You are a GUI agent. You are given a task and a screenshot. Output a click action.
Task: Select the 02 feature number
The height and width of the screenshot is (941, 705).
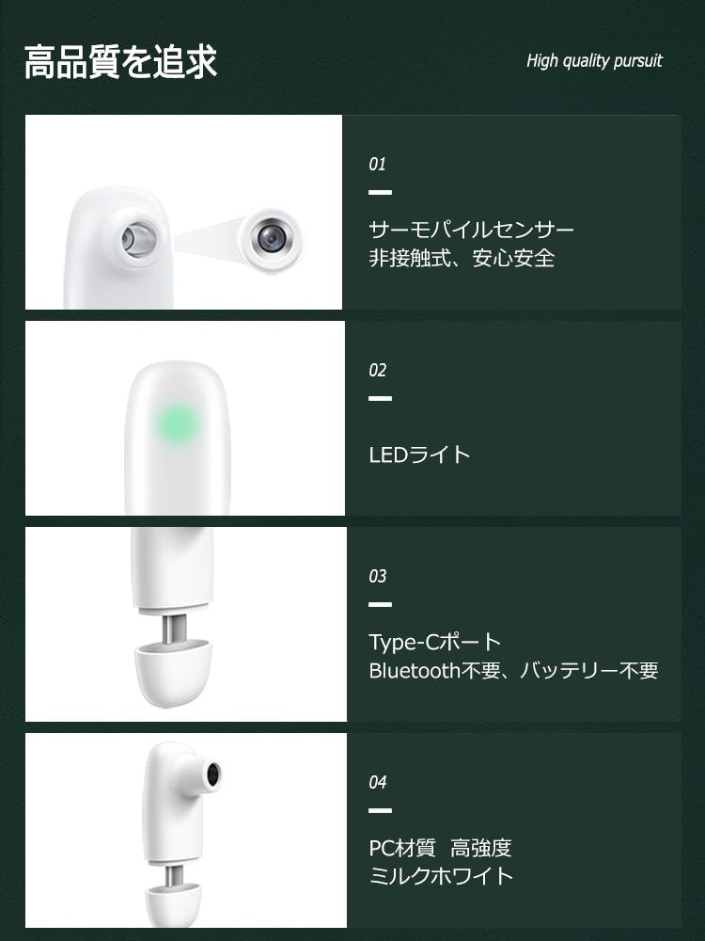click(x=377, y=370)
